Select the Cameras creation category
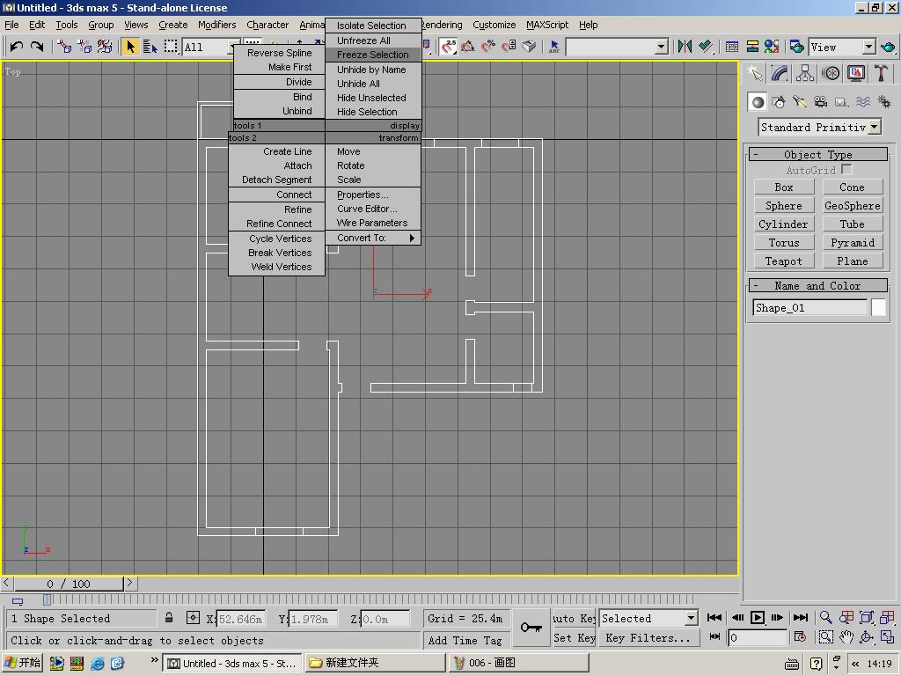Screen dimensions: 901x676 point(821,102)
